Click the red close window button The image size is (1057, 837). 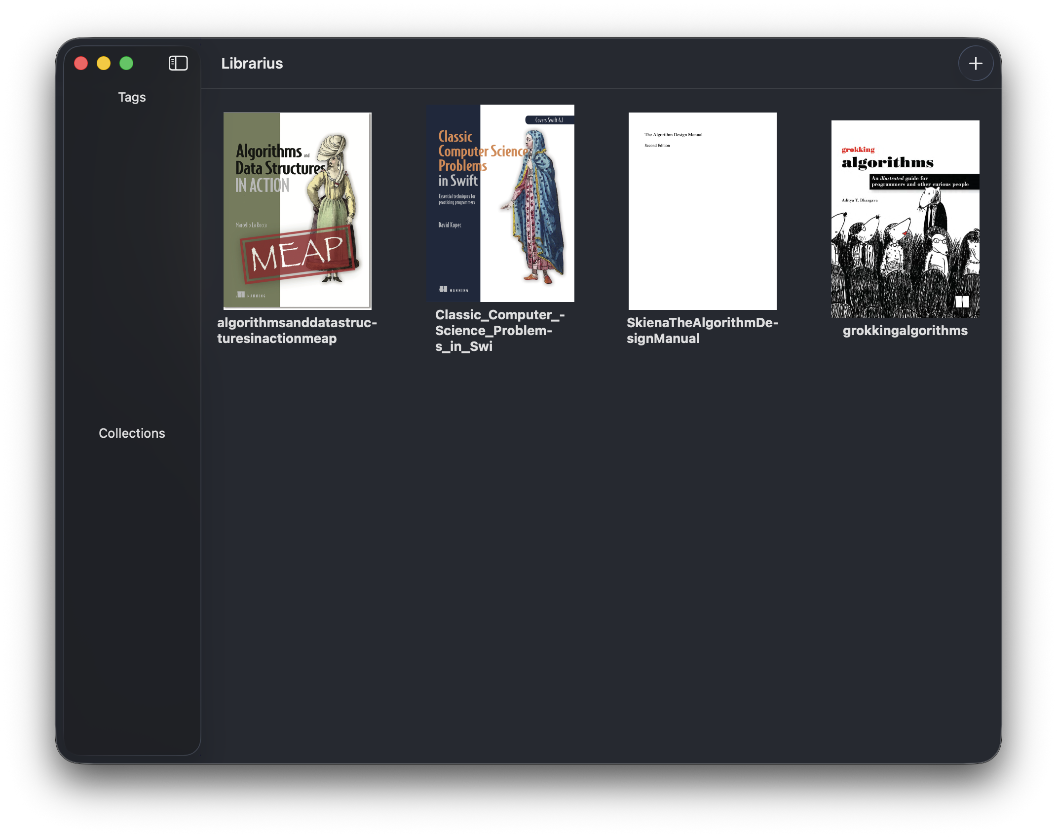[x=81, y=63]
